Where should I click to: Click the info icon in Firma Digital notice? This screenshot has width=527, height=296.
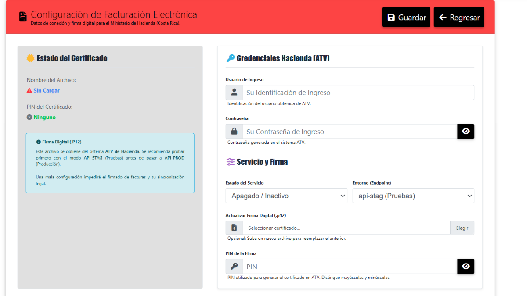[x=39, y=142]
